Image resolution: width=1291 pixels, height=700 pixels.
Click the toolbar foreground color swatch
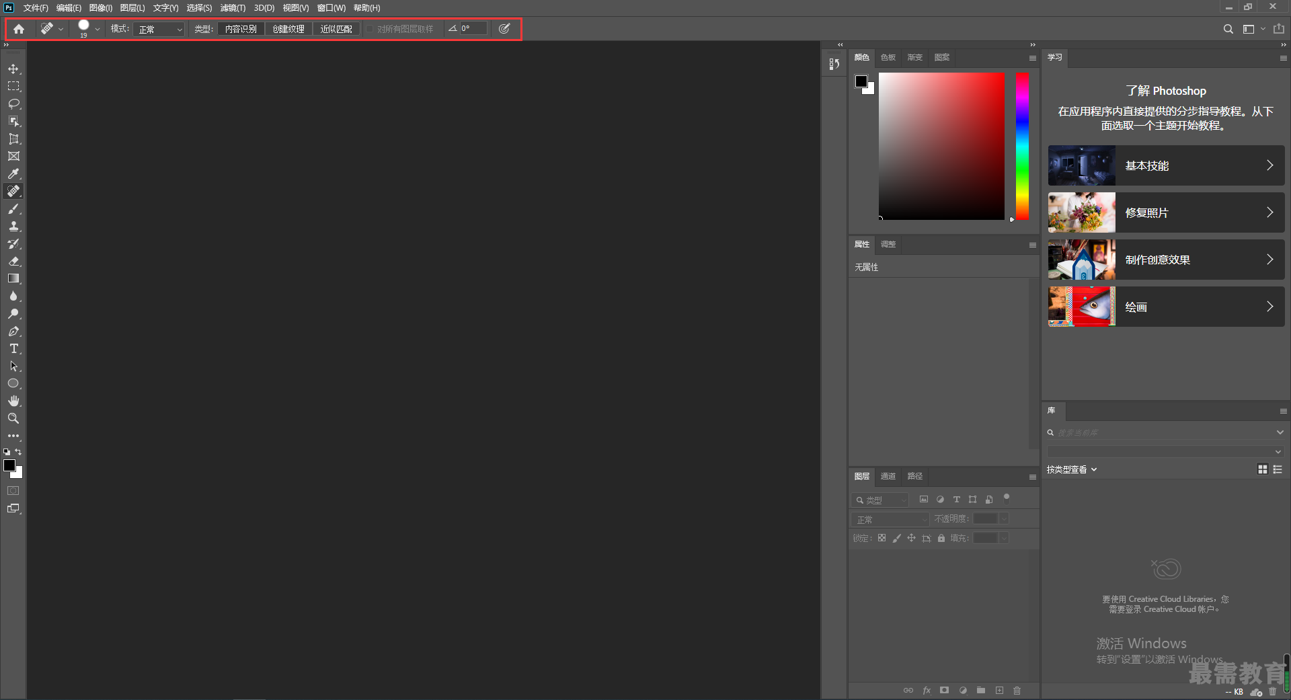(9, 465)
